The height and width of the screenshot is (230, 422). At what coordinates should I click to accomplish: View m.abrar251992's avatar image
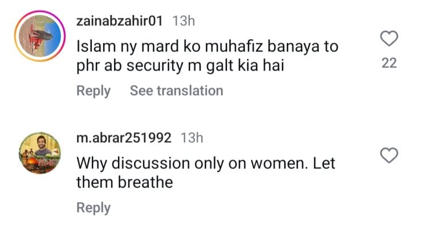coord(39,153)
